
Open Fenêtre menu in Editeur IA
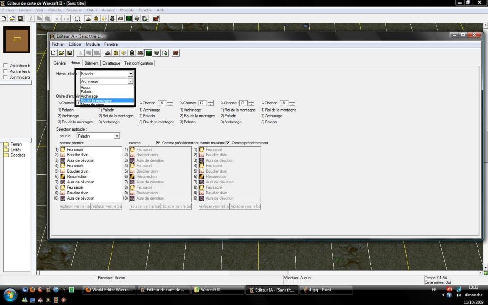point(111,44)
